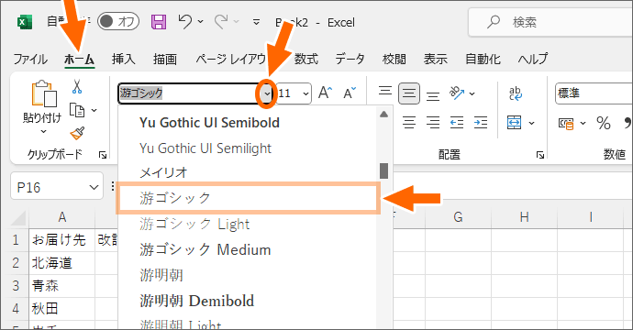
Task: Select the format painter brush
Action: click(77, 133)
